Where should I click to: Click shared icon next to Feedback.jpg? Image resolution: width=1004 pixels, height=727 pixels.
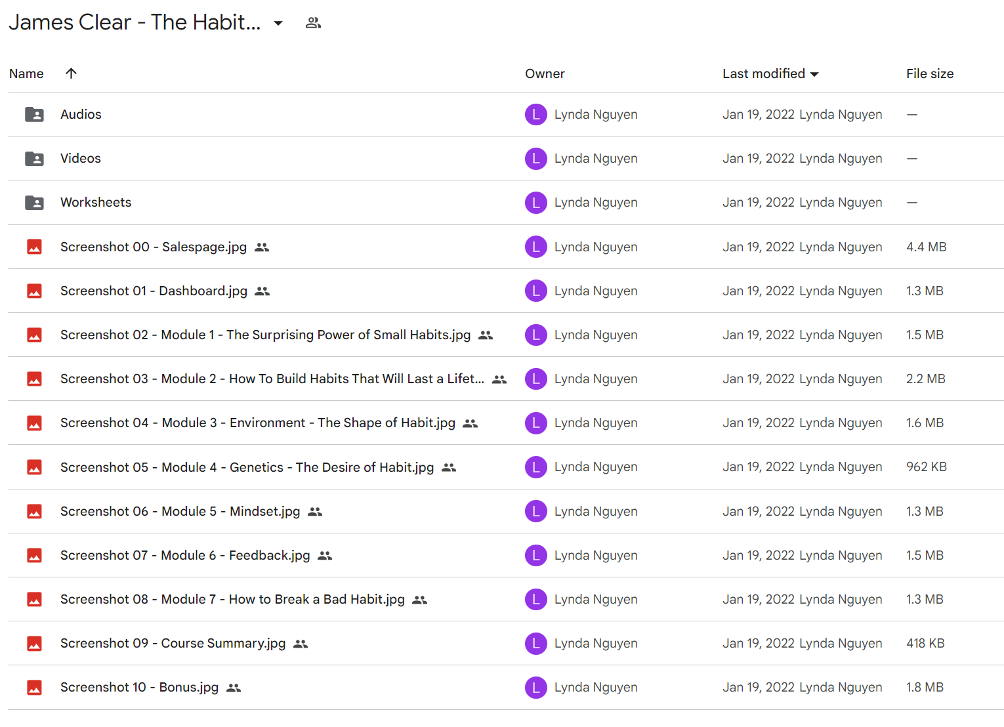[x=325, y=556]
